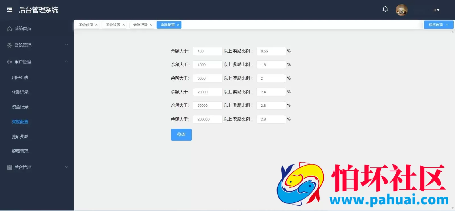This screenshot has width=455, height=211.
Task: Click the 后台管理系统 title
Action: [38, 10]
